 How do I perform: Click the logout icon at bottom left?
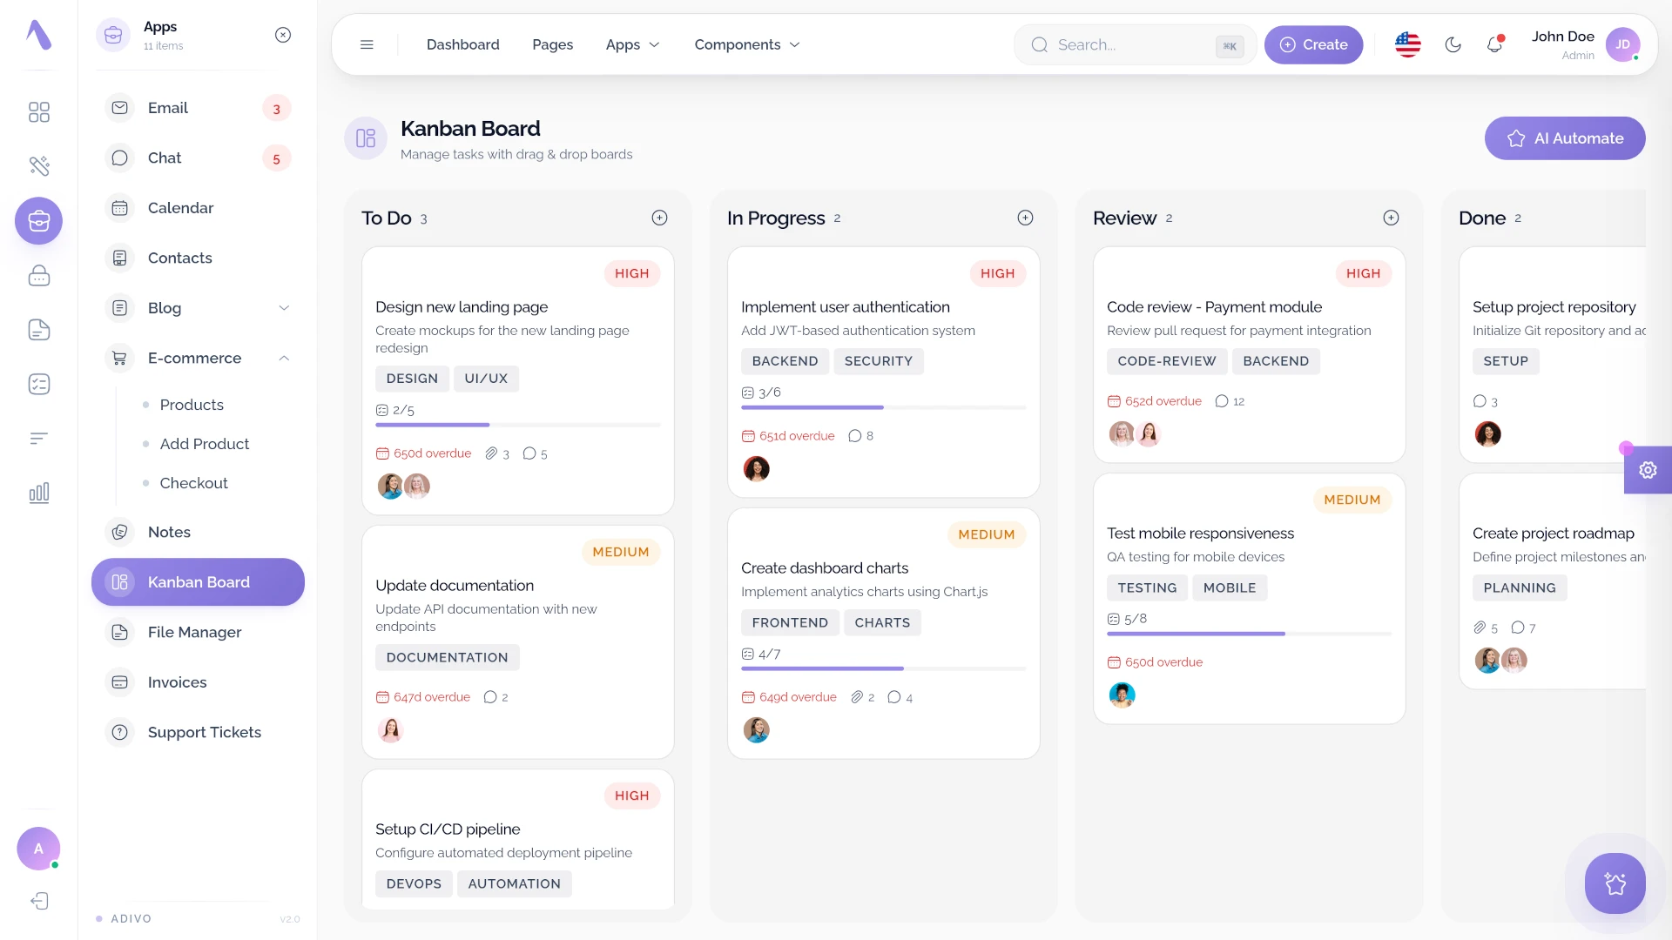[x=38, y=901]
